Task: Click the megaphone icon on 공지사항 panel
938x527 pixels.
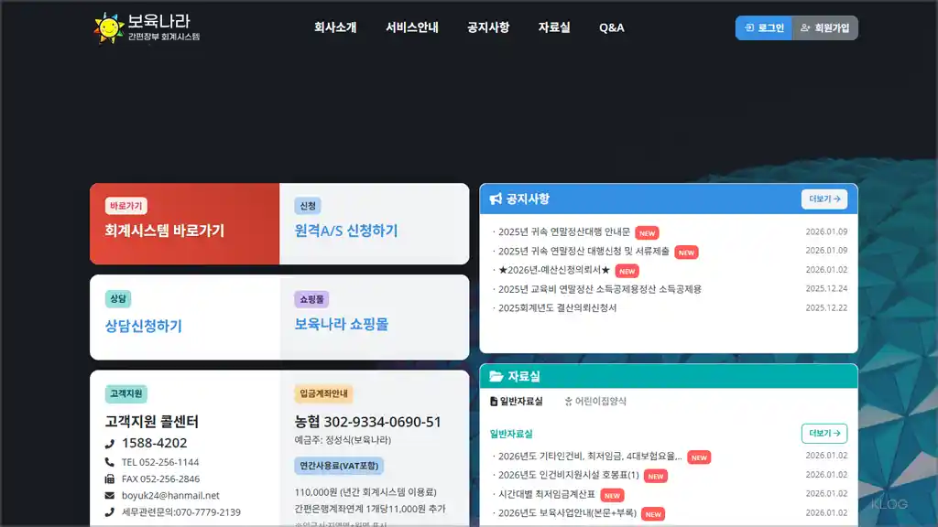Action: click(x=496, y=199)
